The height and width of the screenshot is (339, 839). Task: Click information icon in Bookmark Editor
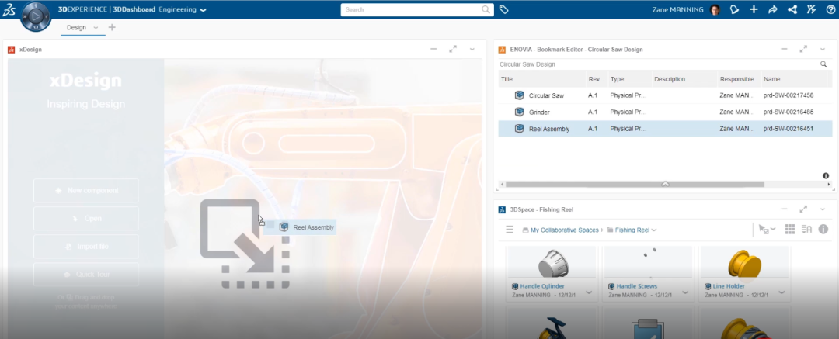click(x=826, y=175)
